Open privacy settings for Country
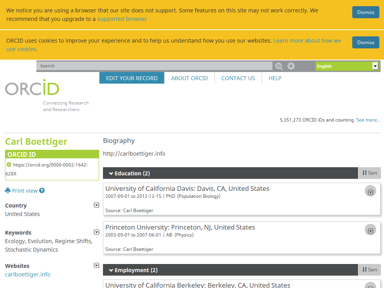 click(x=96, y=205)
